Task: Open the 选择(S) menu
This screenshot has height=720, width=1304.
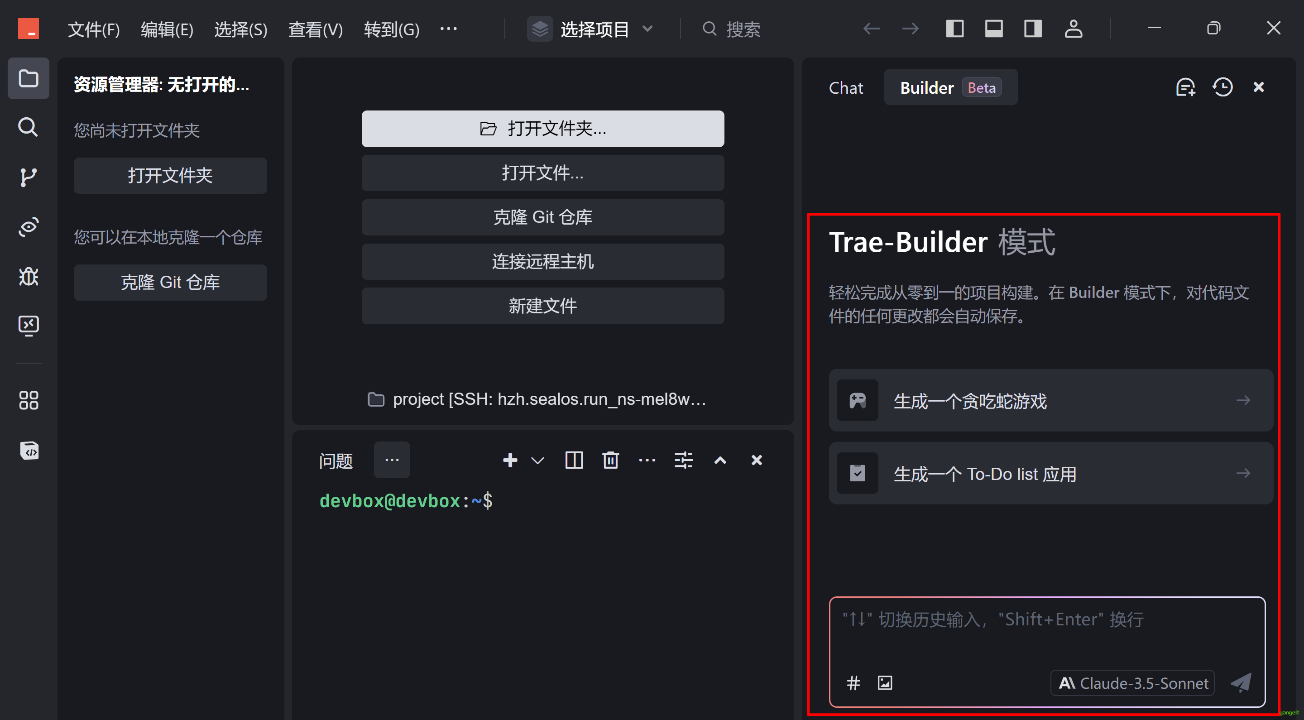Action: click(241, 29)
